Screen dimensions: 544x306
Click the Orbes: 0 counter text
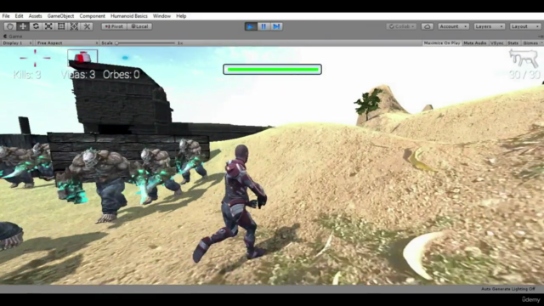coord(122,75)
